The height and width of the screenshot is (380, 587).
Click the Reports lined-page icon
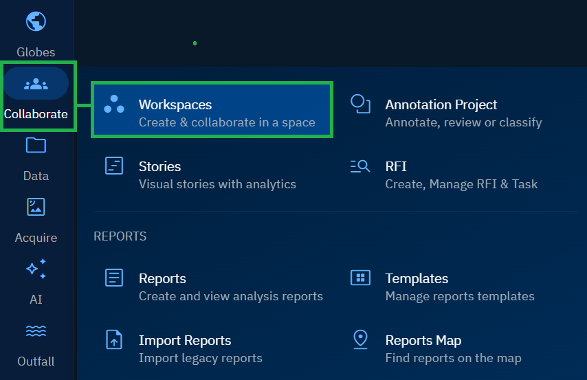tap(114, 278)
